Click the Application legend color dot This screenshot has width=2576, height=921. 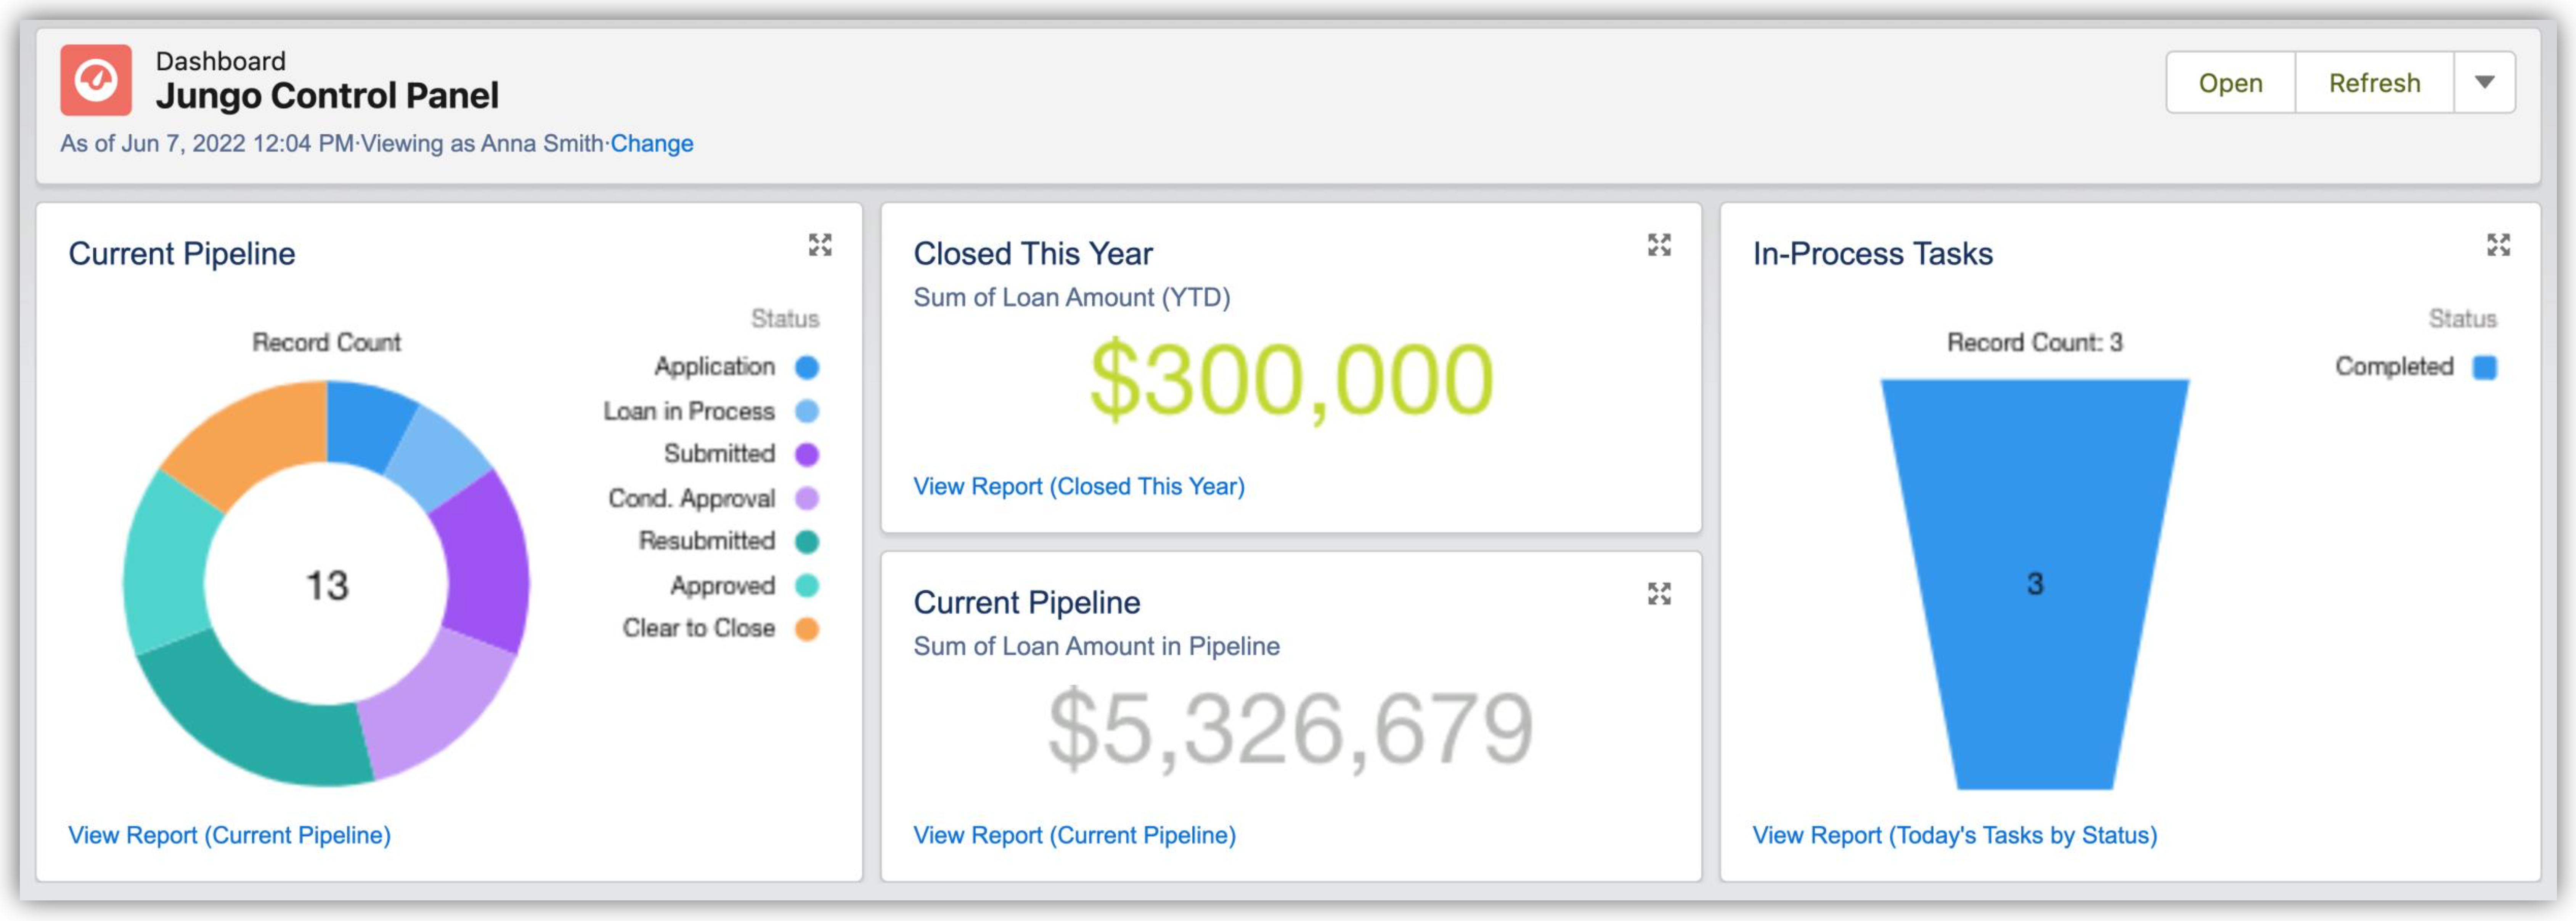click(x=807, y=368)
